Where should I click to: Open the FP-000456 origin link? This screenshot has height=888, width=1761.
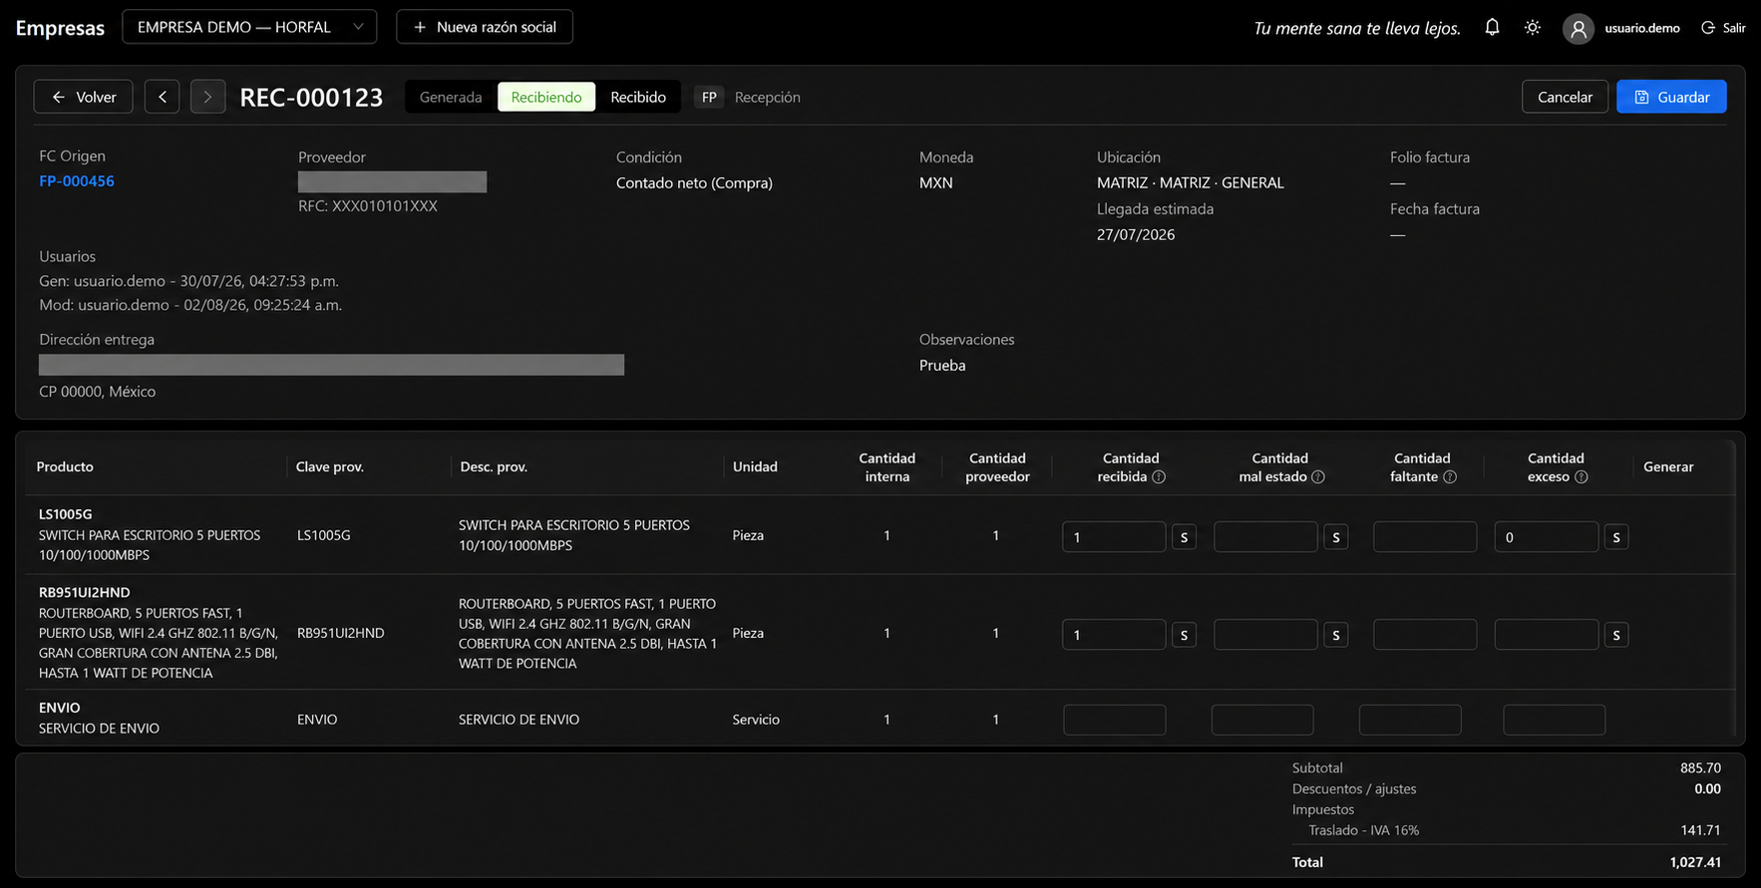[77, 181]
